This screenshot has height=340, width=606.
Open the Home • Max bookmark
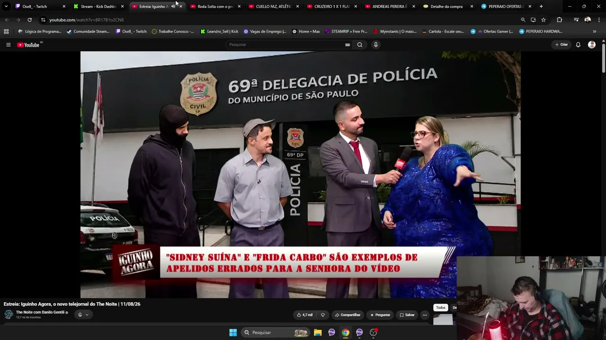click(x=306, y=32)
